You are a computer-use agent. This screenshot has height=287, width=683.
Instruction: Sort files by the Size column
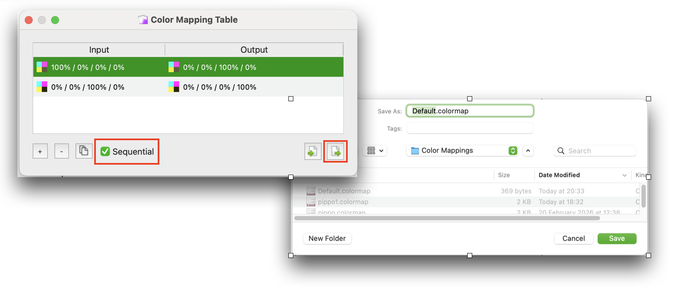point(504,175)
